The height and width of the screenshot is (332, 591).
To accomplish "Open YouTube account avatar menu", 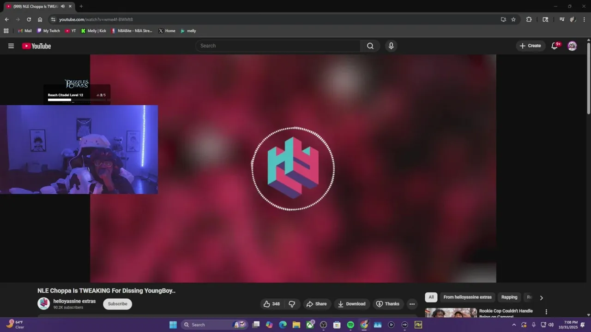I will (572, 46).
